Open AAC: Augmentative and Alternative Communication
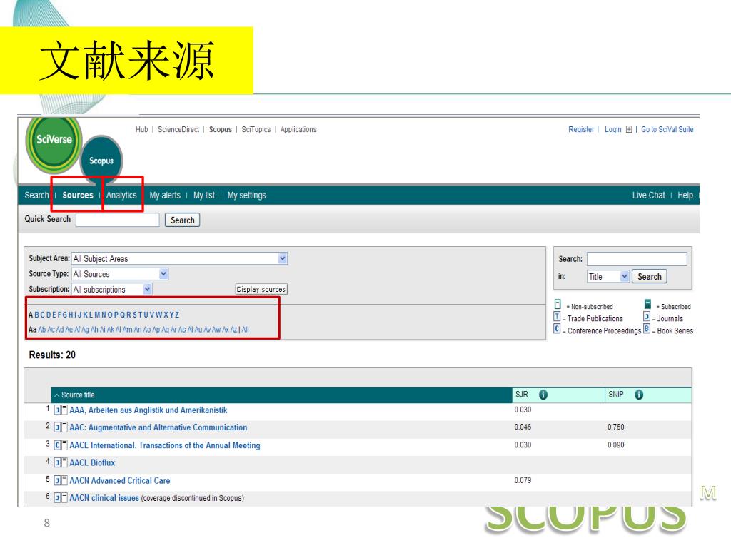The width and height of the screenshot is (731, 548). pyautogui.click(x=158, y=427)
